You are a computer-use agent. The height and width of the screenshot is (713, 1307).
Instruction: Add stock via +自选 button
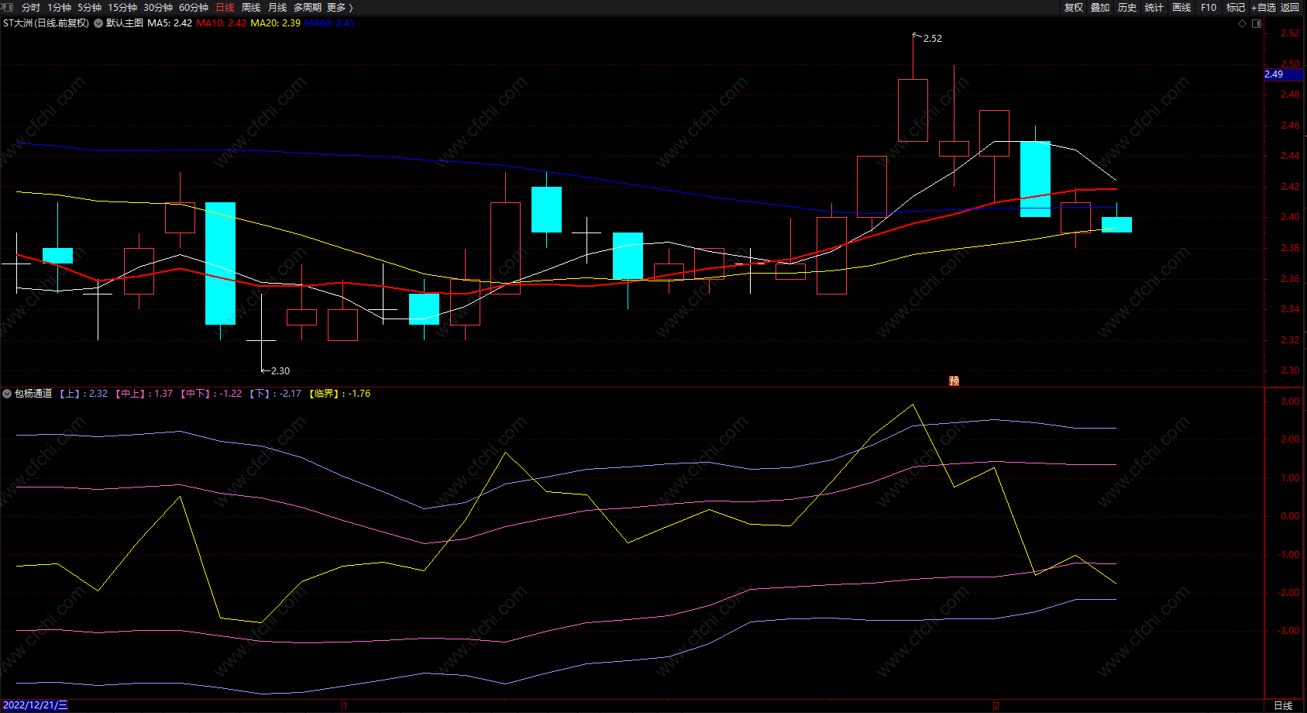point(1264,7)
